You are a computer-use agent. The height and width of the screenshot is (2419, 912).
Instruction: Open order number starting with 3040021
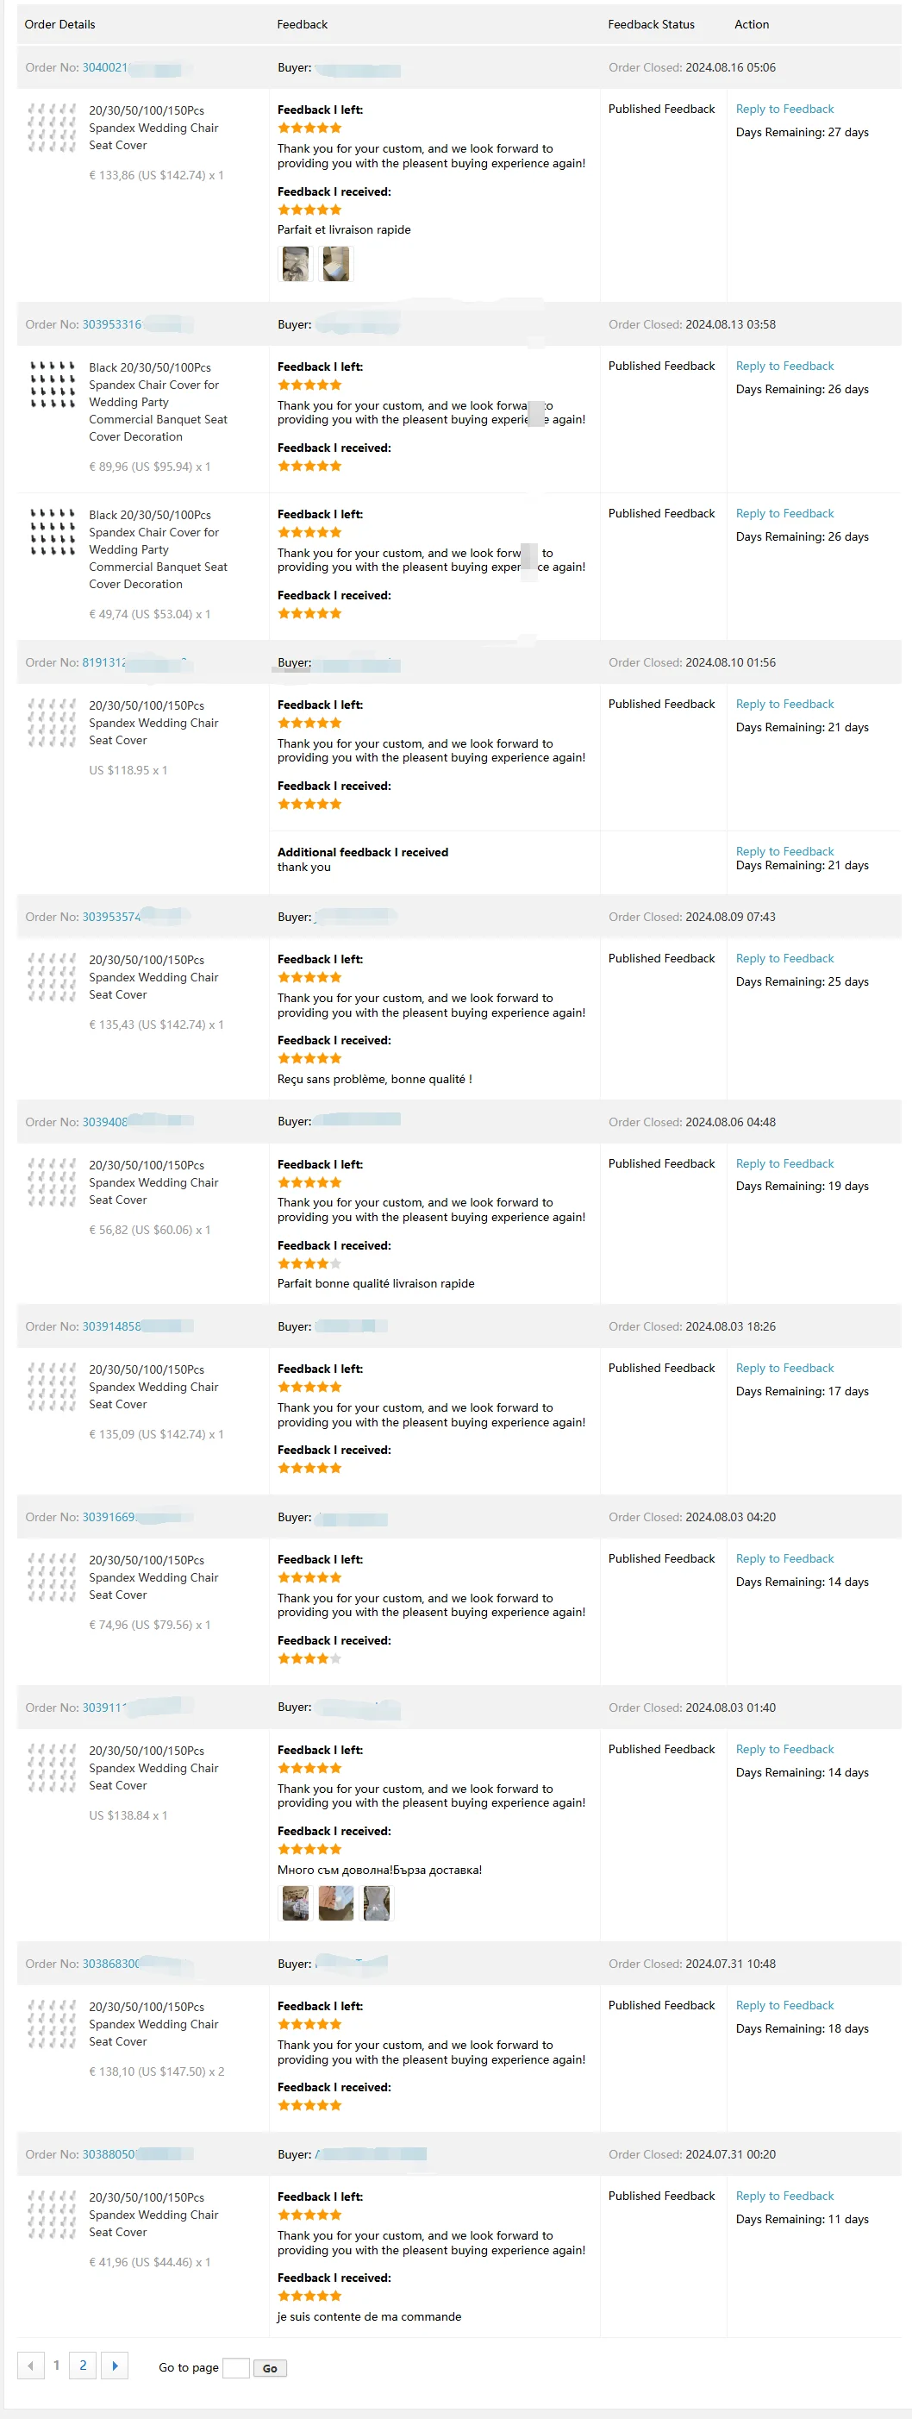point(104,67)
